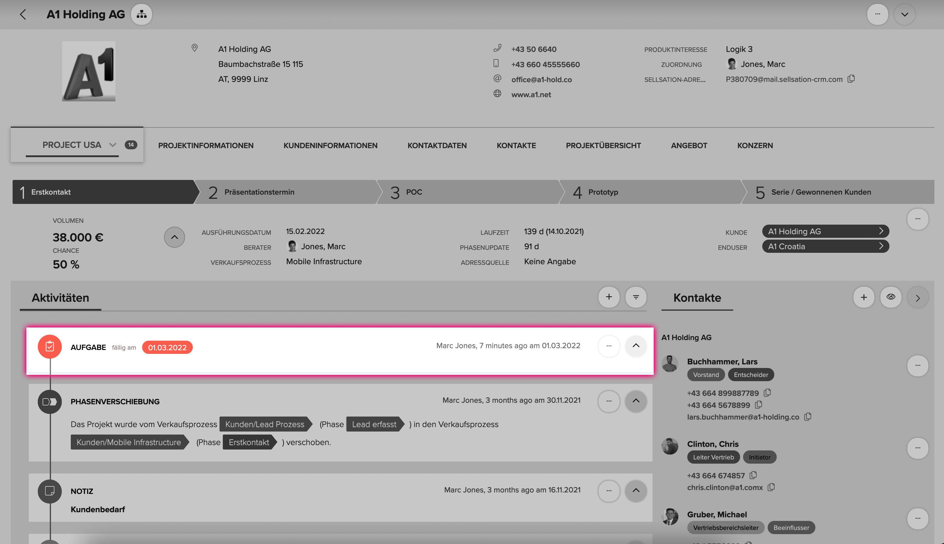The height and width of the screenshot is (544, 944).
Task: Open options for Gruber, Michael
Action: [918, 519]
